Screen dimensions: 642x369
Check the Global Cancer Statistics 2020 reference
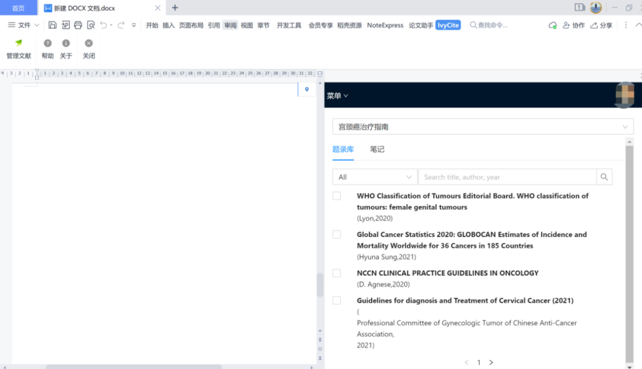tap(336, 234)
